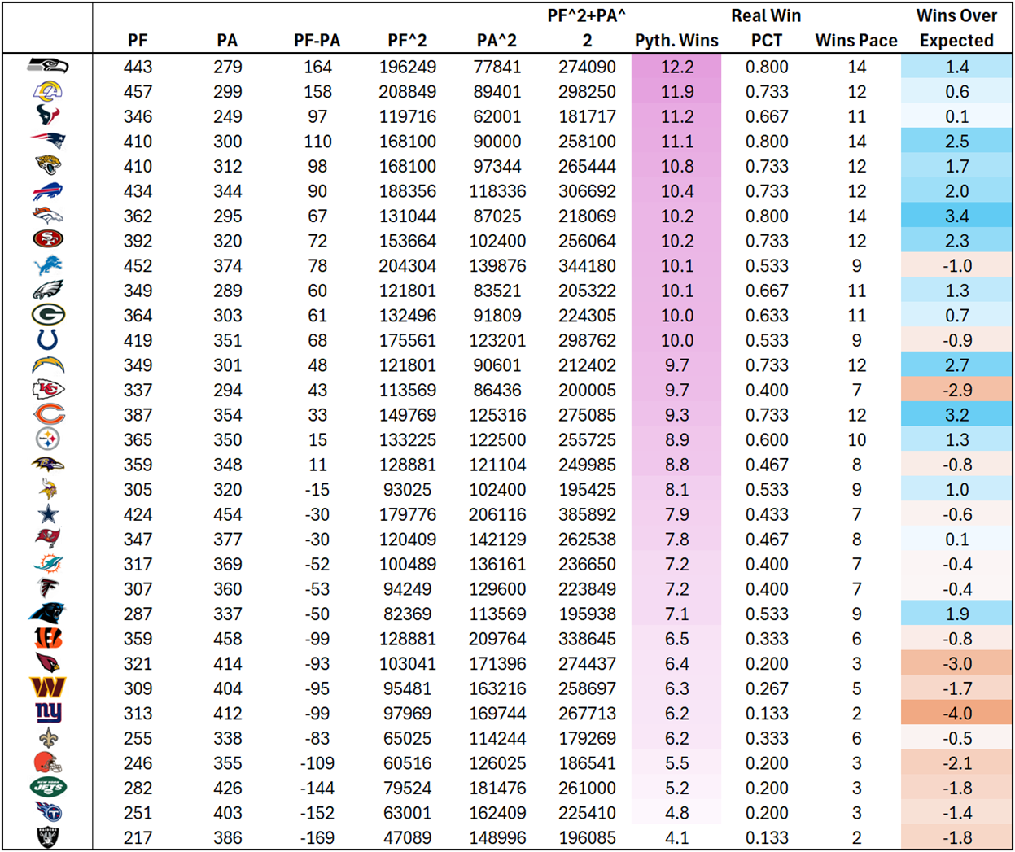Click the Las Vegas Raiders logo
This screenshot has width=1015, height=852.
[x=48, y=837]
